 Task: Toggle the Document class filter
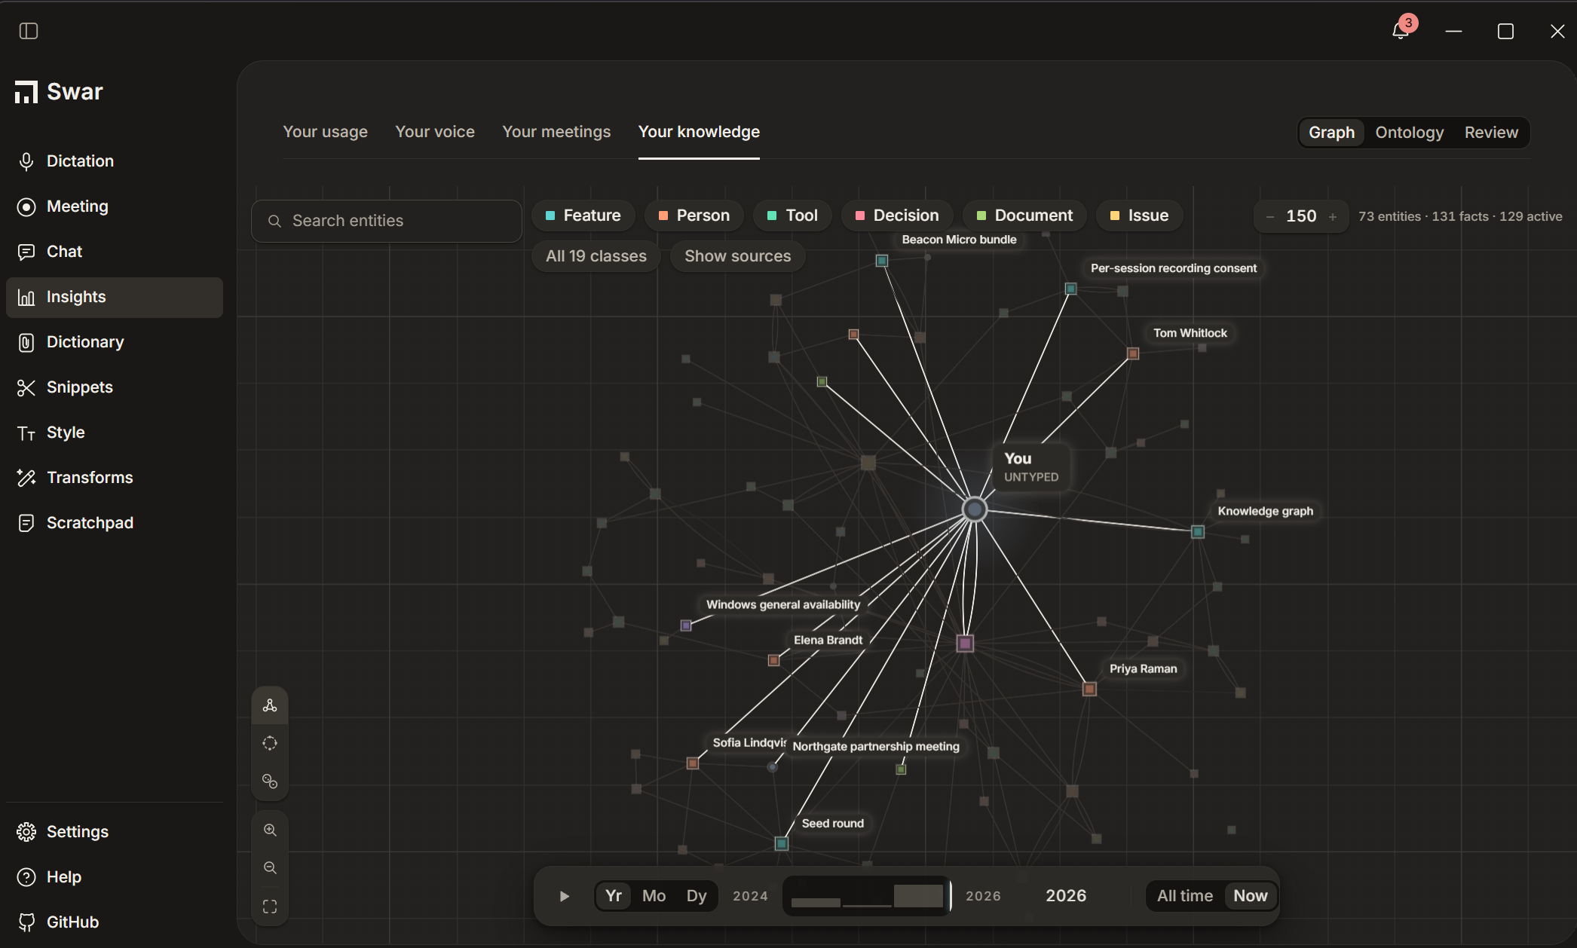click(1025, 216)
